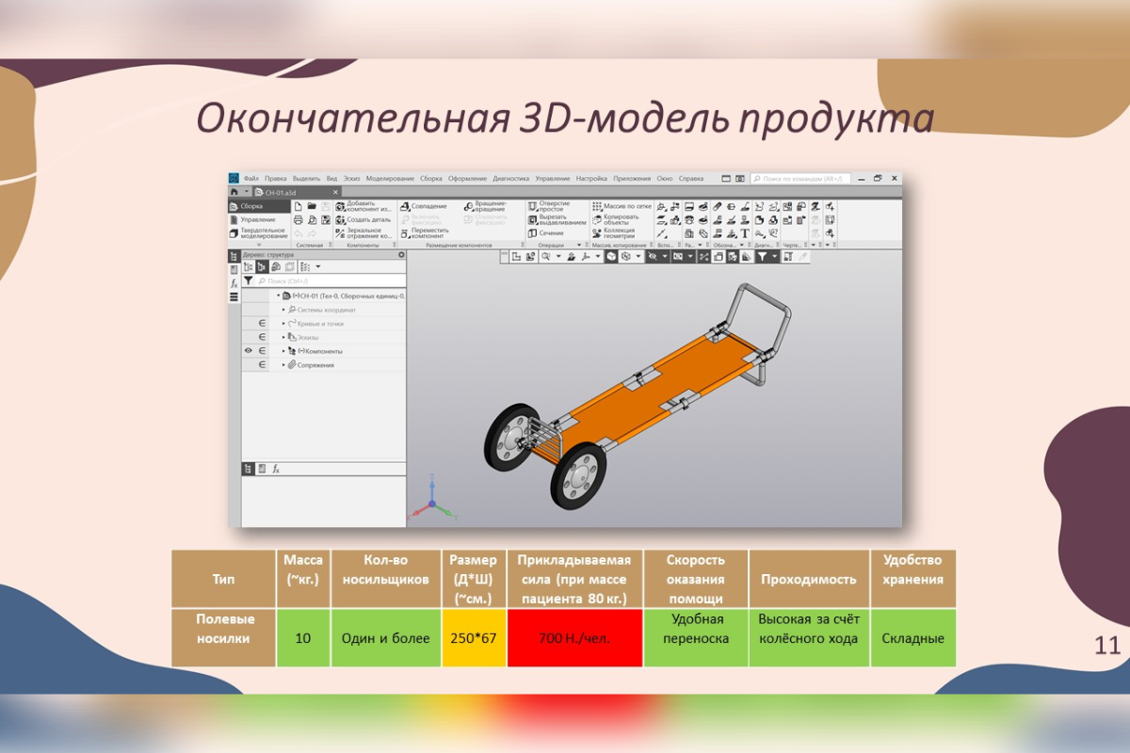Select the Твердотельное моделирование toolset
Viewport: 1130px width, 753px height.
(261, 232)
